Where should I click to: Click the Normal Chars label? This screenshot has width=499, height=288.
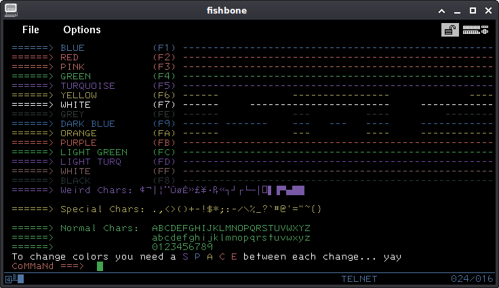(x=99, y=228)
